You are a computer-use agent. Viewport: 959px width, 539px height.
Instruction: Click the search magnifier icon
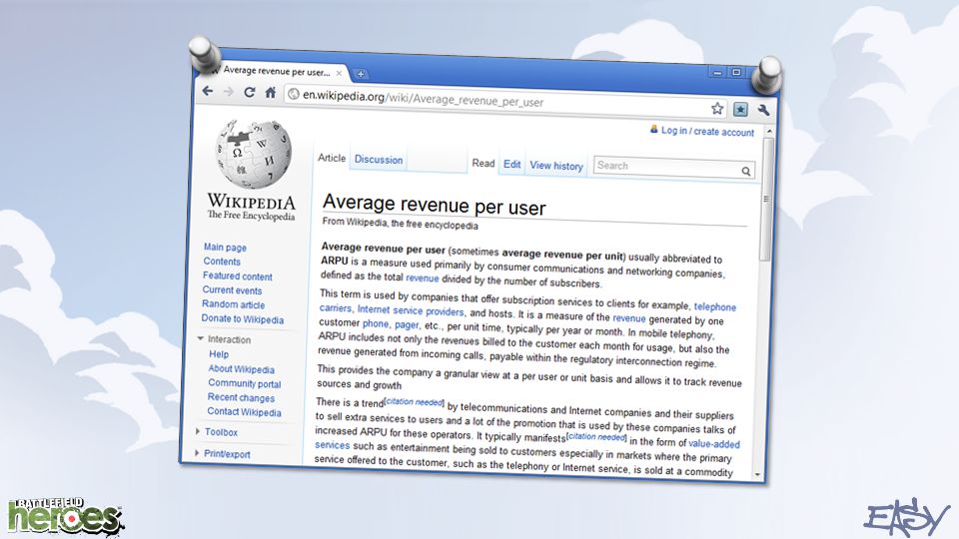click(x=746, y=171)
